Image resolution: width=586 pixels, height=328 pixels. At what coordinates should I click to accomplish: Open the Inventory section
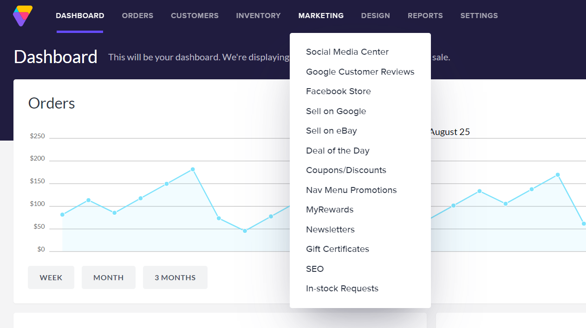[x=258, y=15]
